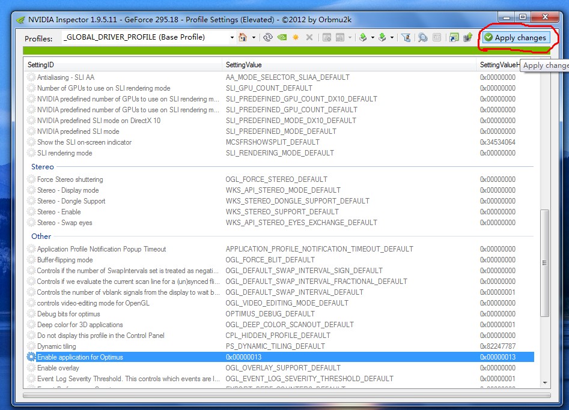
Task: Click gear icon beside Buffer-flipping mode
Action: pyautogui.click(x=31, y=259)
